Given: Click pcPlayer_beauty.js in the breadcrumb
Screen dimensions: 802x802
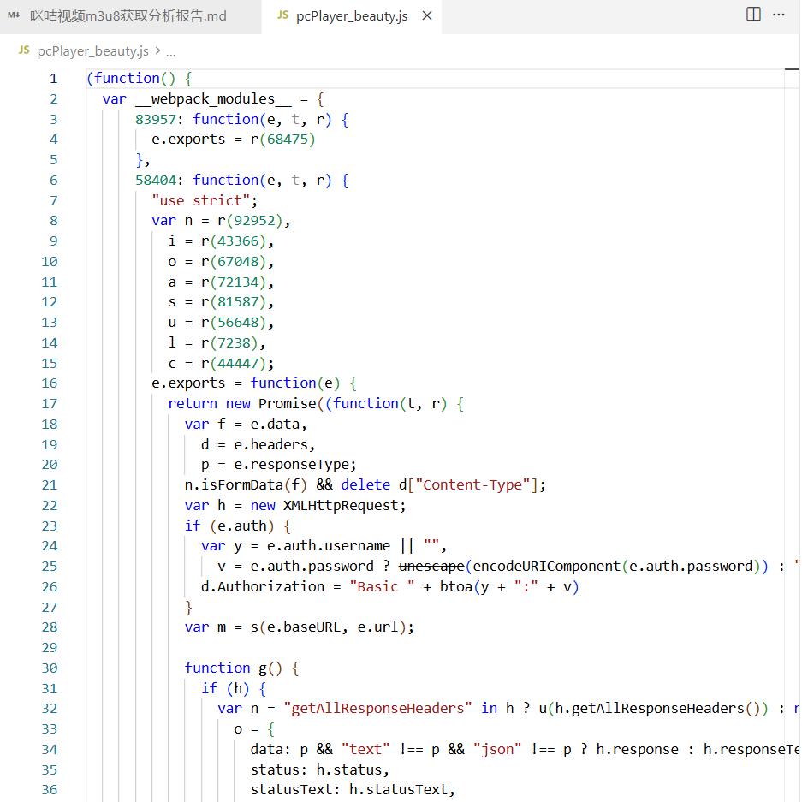Looking at the screenshot, I should 93,51.
